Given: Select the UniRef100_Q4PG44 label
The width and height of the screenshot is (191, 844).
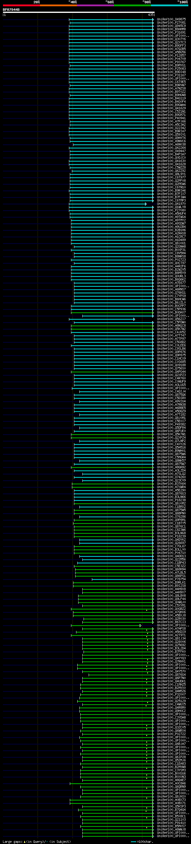Looking at the screenshot, I should 171,372.
